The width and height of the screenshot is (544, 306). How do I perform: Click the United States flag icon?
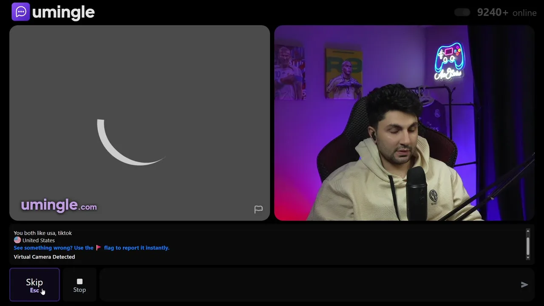click(x=17, y=240)
